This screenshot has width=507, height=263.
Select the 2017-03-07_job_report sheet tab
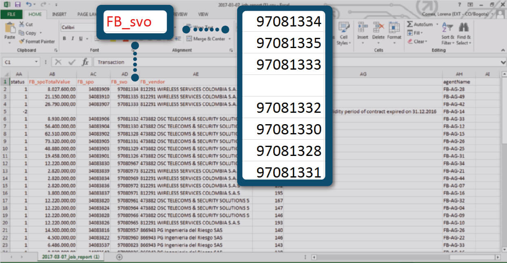tap(71, 257)
